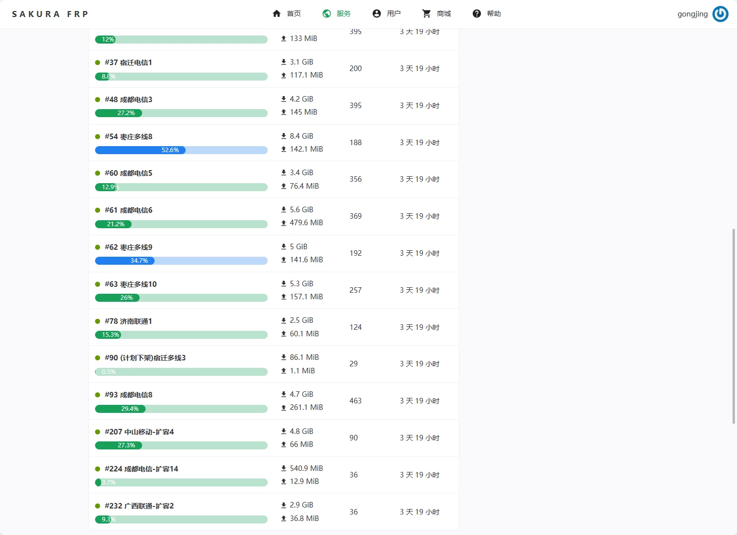This screenshot has width=737, height=535.
Task: Click the home icon in navbar
Action: [277, 14]
